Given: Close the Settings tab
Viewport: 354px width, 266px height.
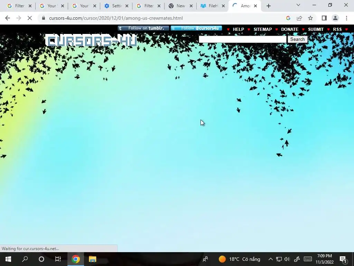Looking at the screenshot, I should coord(127,6).
